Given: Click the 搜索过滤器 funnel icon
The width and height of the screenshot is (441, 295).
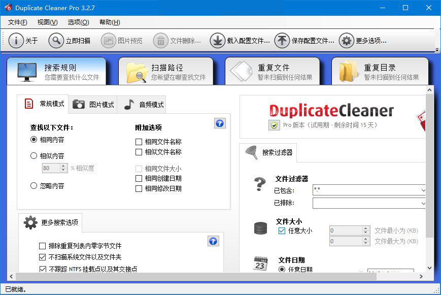Looking at the screenshot, I should click(252, 152).
